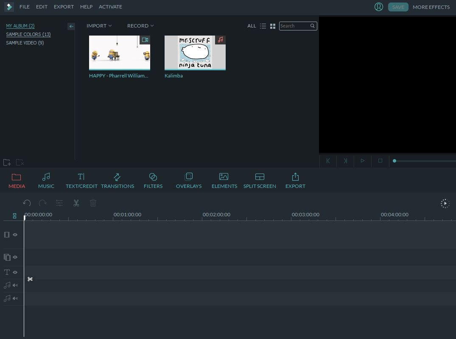Click the preview playback progress slider handle
Screen dimensions: 456x339
(x=394, y=161)
